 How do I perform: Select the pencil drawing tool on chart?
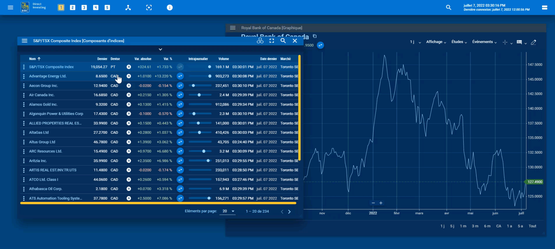coord(533,42)
